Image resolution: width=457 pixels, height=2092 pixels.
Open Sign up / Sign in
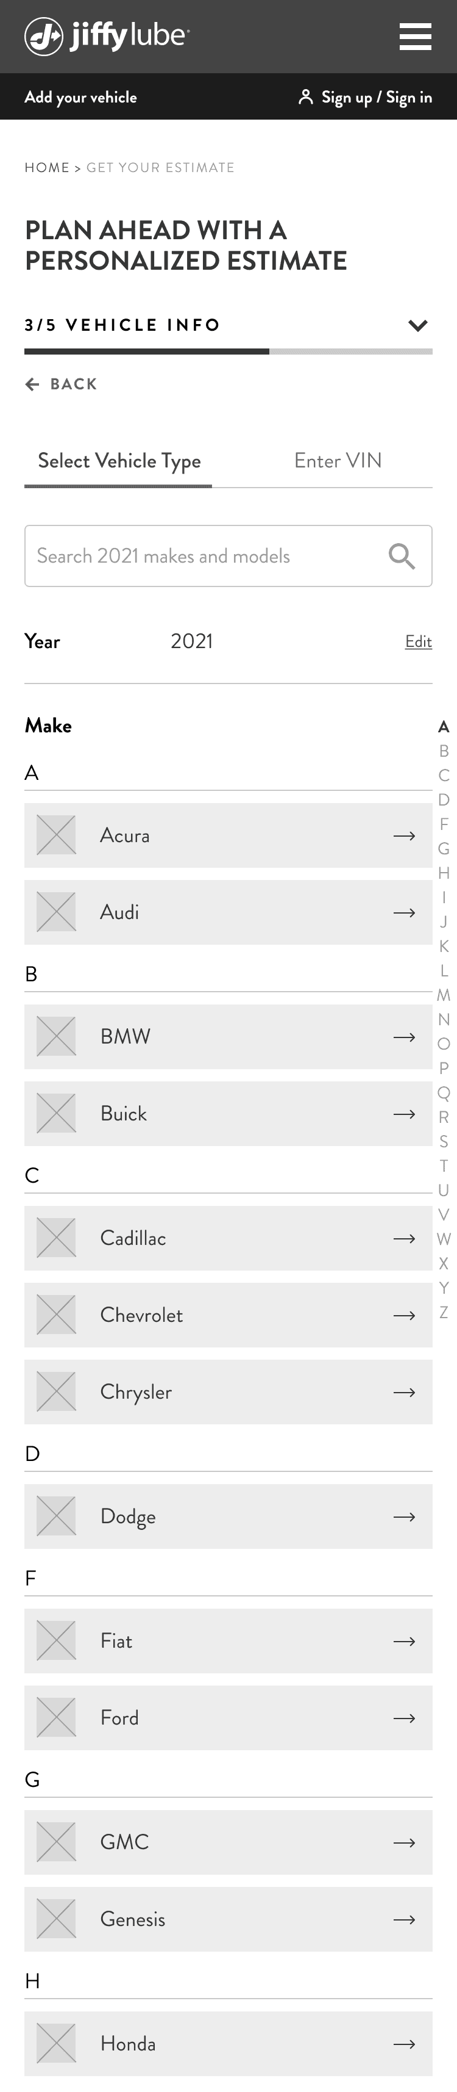(x=376, y=98)
